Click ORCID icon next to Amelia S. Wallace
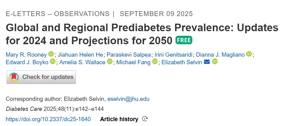 109,62
